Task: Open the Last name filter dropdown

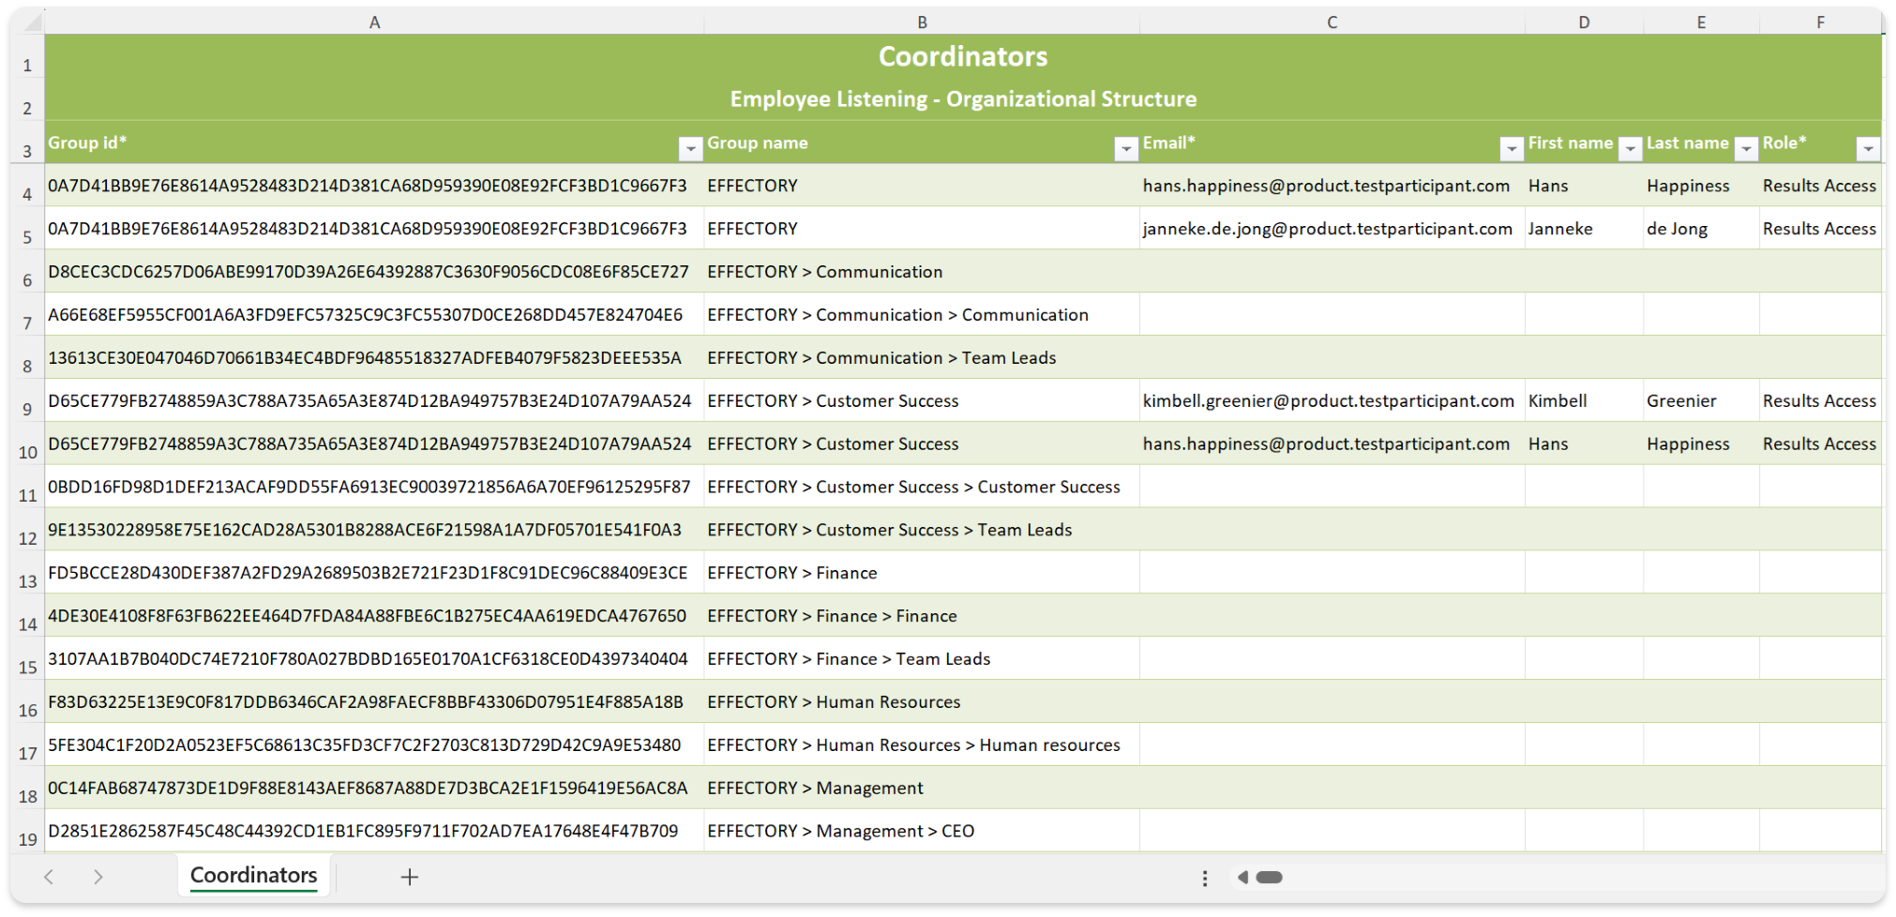Action: 1746,148
